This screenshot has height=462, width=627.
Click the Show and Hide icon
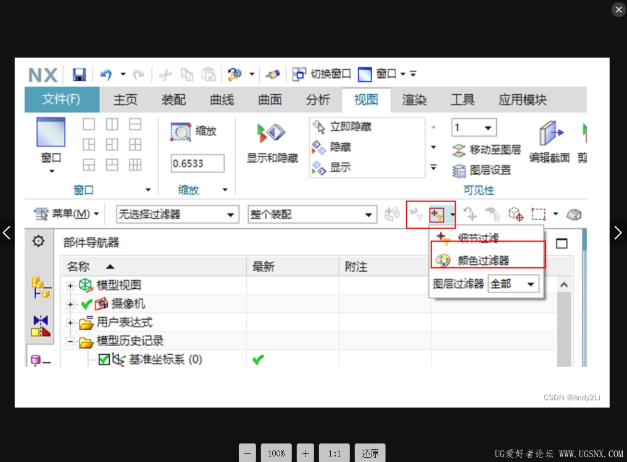click(x=271, y=134)
